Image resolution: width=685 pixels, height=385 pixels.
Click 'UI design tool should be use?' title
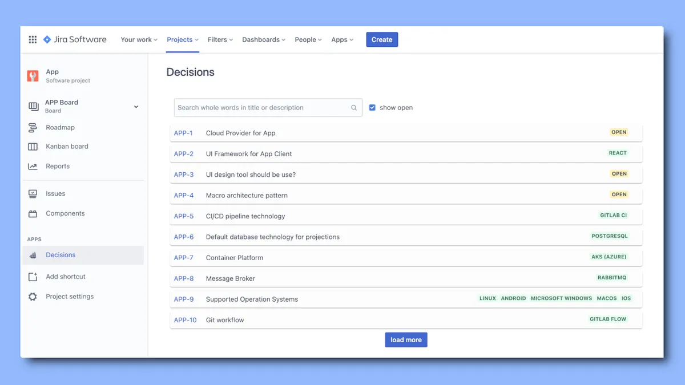(251, 175)
